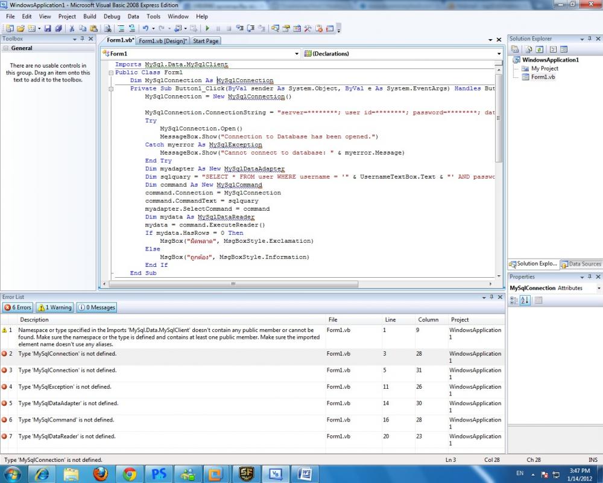Screen dimensions: 603x483
Task: Open Toolbox window position dropdown arrow
Action: pos(75,39)
